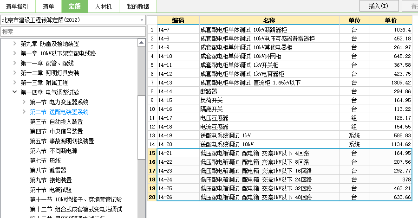Expand 第十章 10kV以下架空配电线路 node
Viewport: 418px width, 218px height.
coord(15,53)
